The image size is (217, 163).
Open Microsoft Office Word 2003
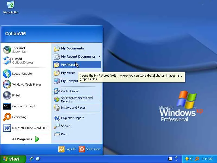[26, 128]
